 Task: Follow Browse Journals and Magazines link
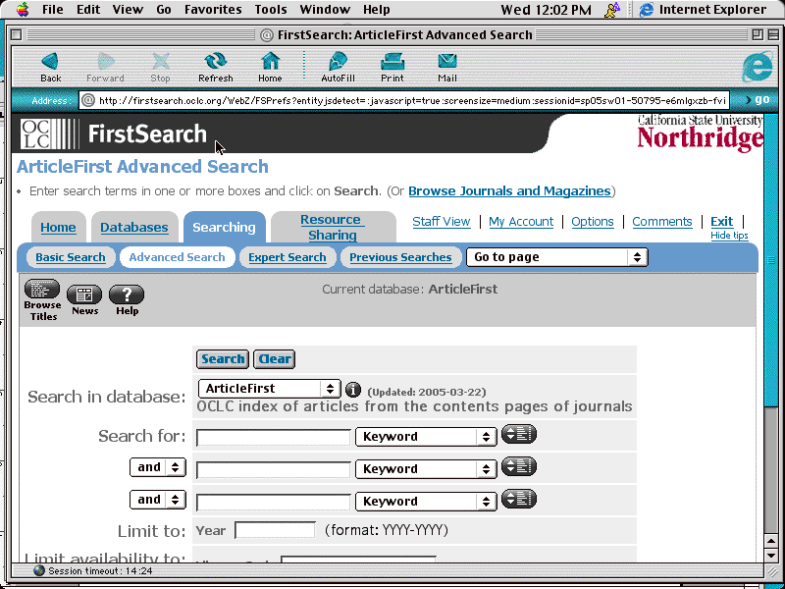point(509,190)
